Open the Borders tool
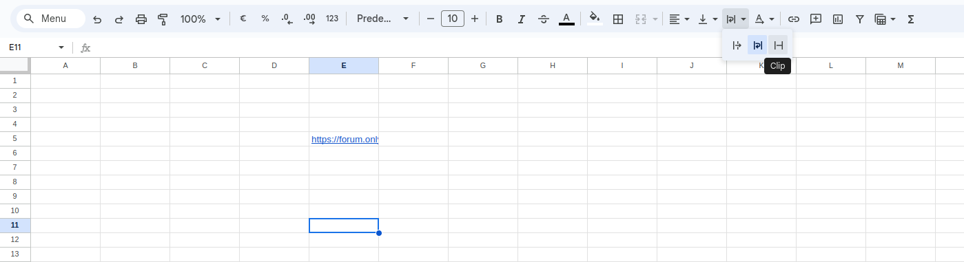 [x=618, y=19]
